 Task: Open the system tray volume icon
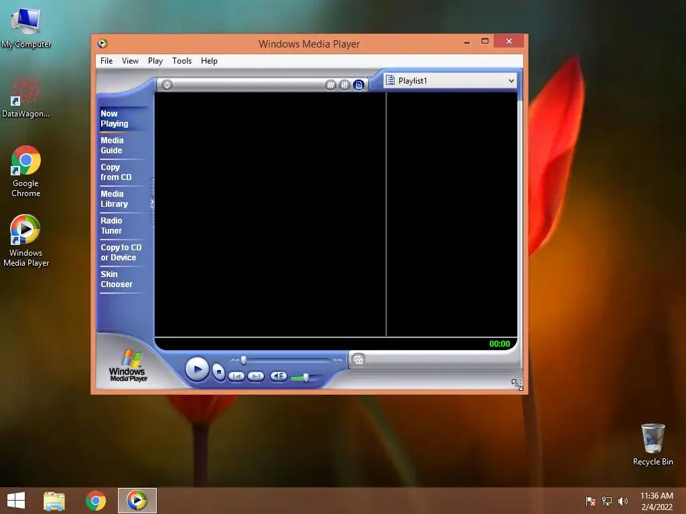click(x=623, y=501)
